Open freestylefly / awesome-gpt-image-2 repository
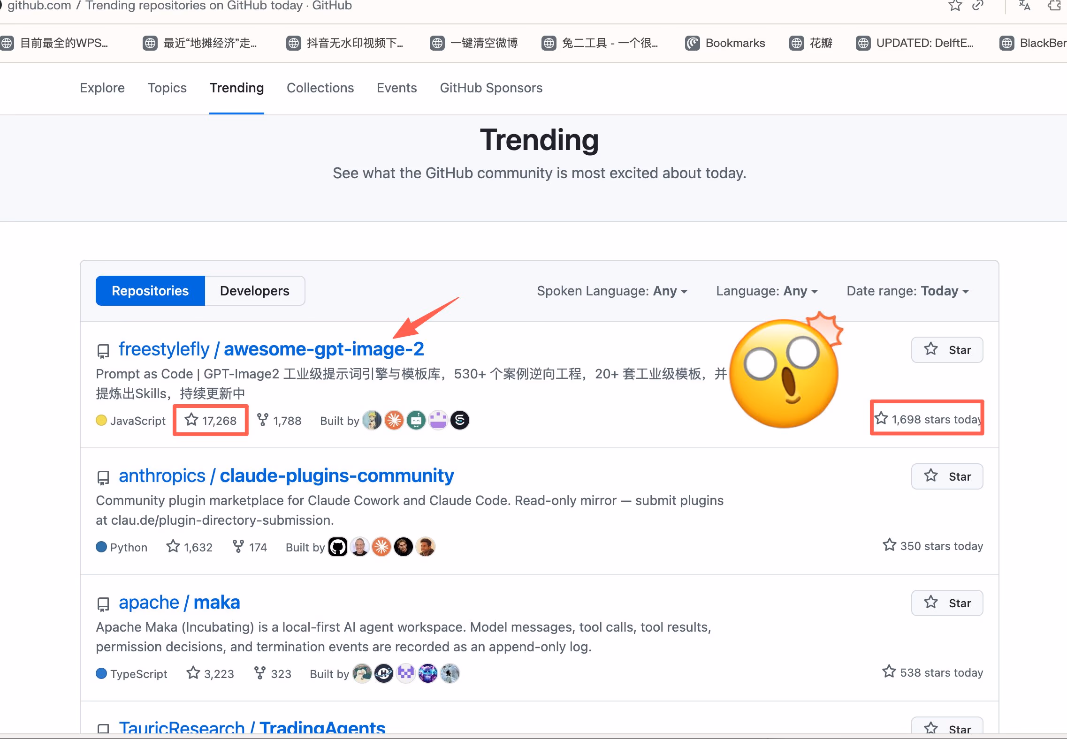1067x739 pixels. click(x=271, y=349)
